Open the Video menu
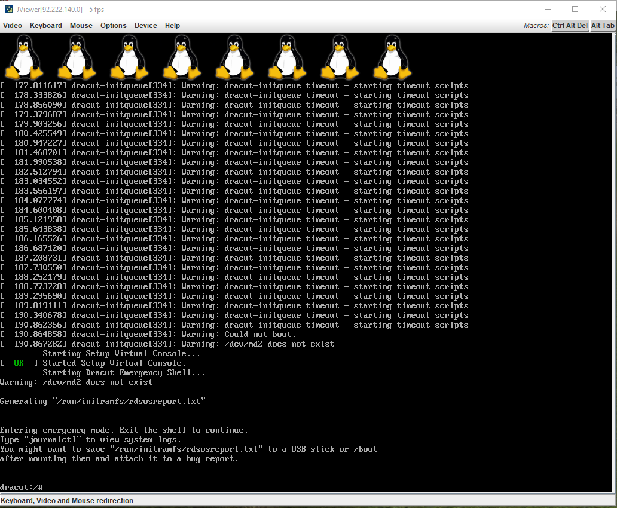This screenshot has height=508, width=617. pyautogui.click(x=13, y=26)
